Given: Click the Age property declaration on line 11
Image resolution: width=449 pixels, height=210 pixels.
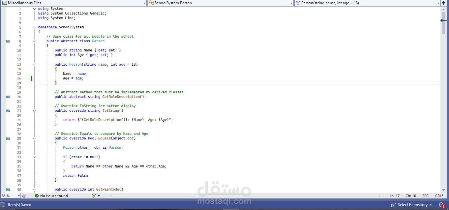Looking at the screenshot, I should (81, 55).
